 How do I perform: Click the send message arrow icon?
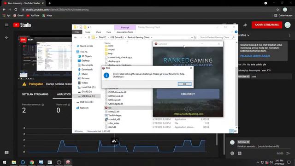click(288, 153)
